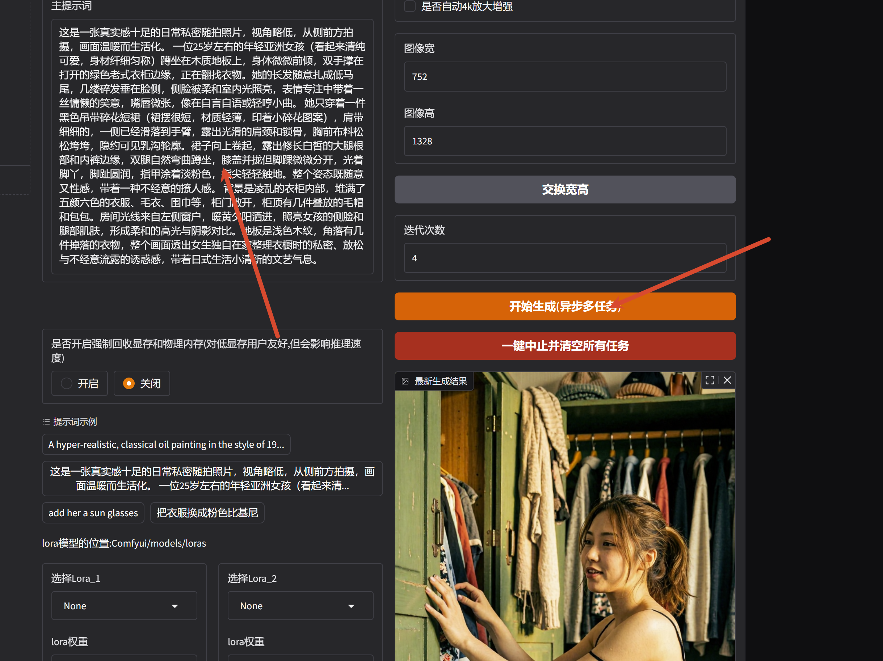Select the 关闭 radio option
The height and width of the screenshot is (661, 883).
click(x=142, y=383)
